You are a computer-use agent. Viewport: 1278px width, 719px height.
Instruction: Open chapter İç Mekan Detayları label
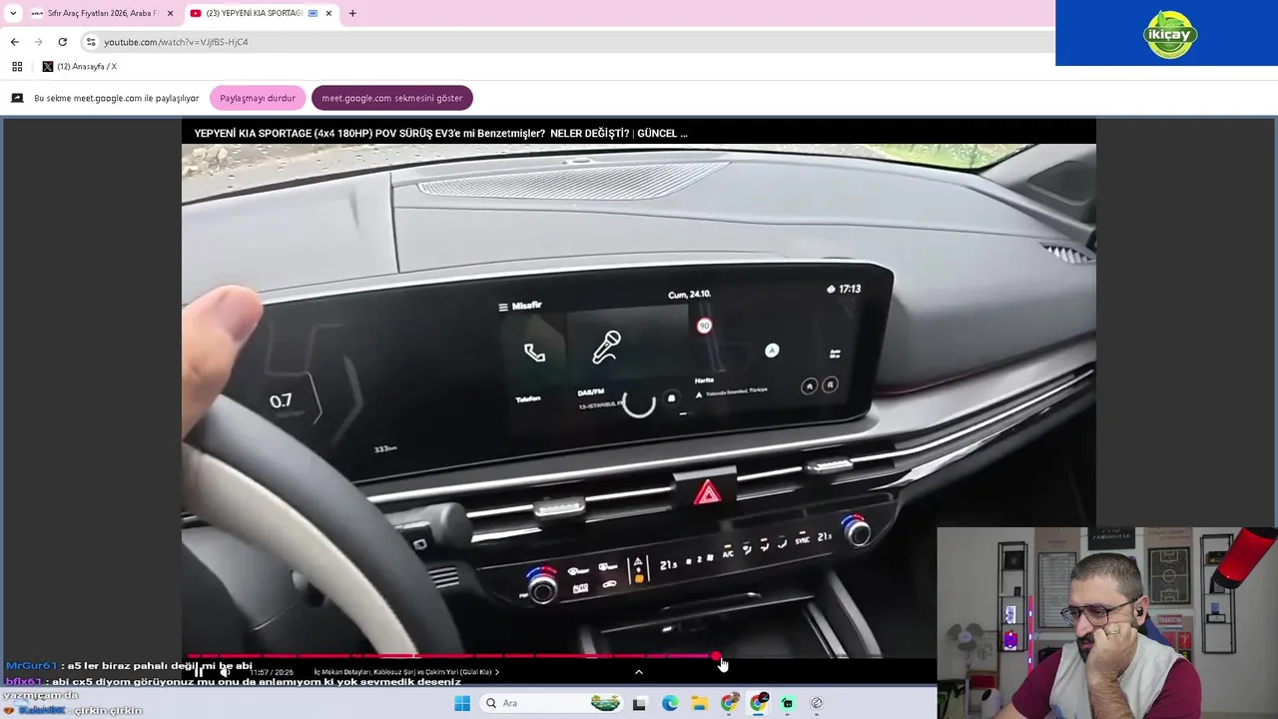pos(406,672)
